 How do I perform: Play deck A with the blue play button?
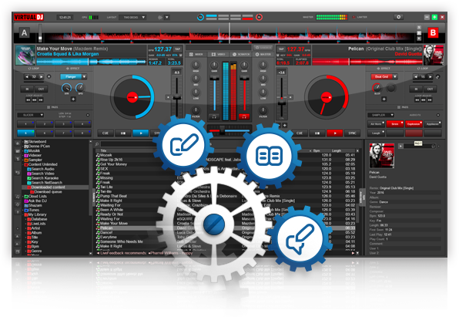click(x=141, y=133)
